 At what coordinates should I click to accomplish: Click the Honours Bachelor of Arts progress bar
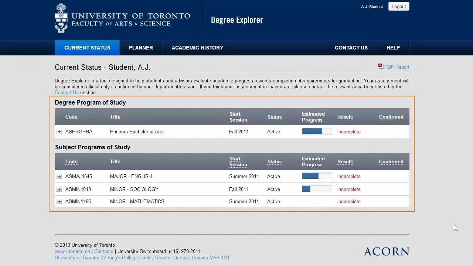coord(317,132)
